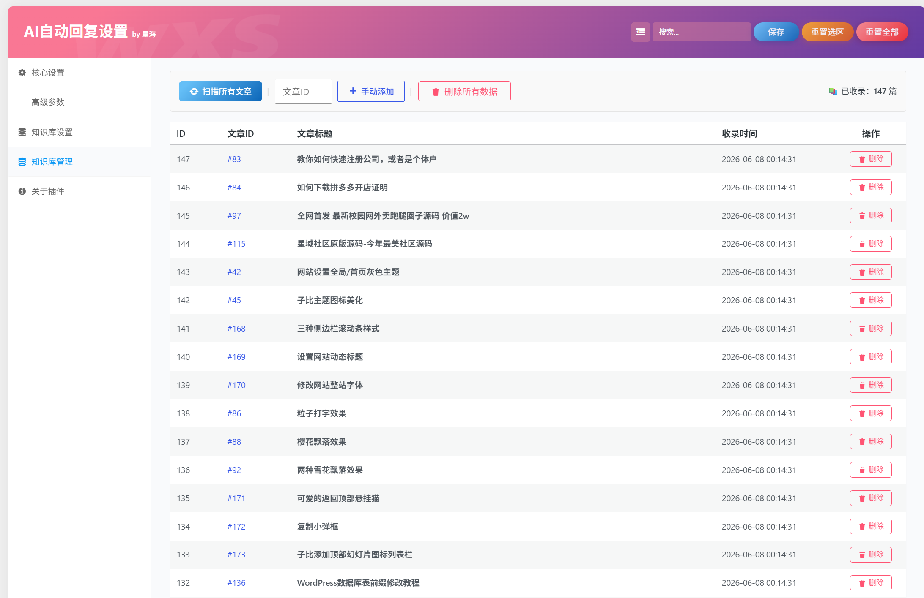Click title 樱花飘落效果
Image resolution: width=924 pixels, height=598 pixels.
tap(321, 442)
